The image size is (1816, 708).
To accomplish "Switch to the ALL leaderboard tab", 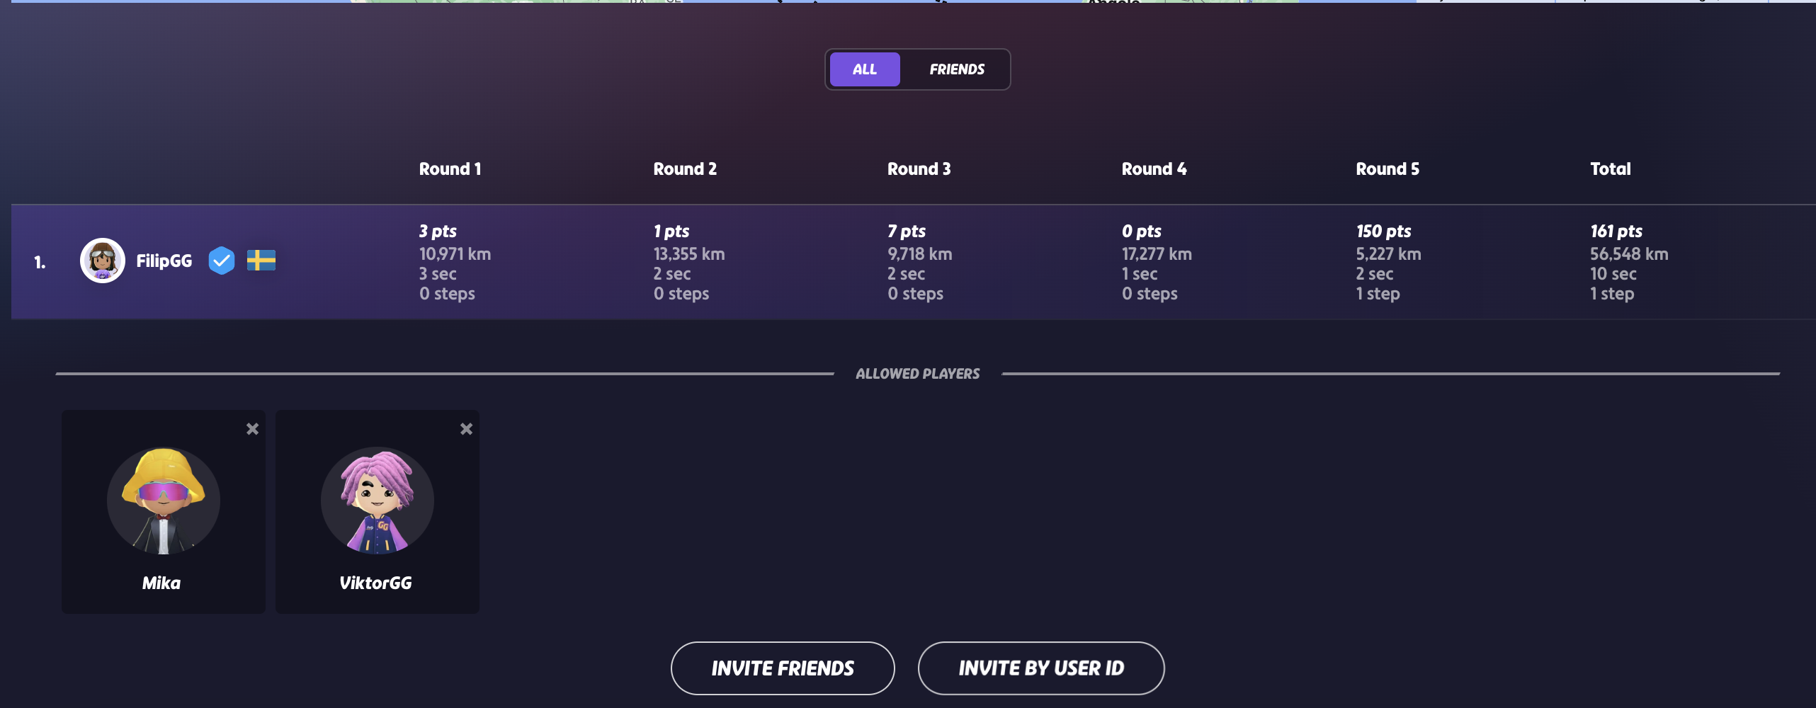I will tap(864, 69).
